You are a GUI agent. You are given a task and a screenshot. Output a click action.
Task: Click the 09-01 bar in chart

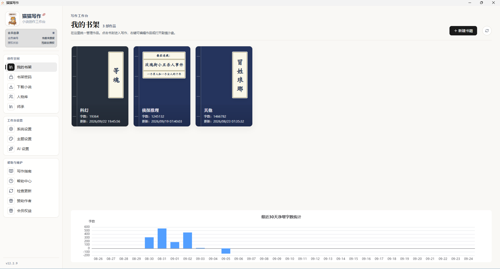pos(175,245)
